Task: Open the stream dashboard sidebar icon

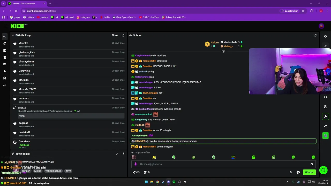Action: coord(5,37)
